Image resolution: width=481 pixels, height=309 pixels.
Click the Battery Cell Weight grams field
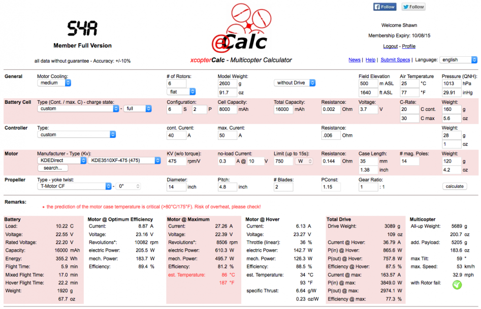point(452,109)
